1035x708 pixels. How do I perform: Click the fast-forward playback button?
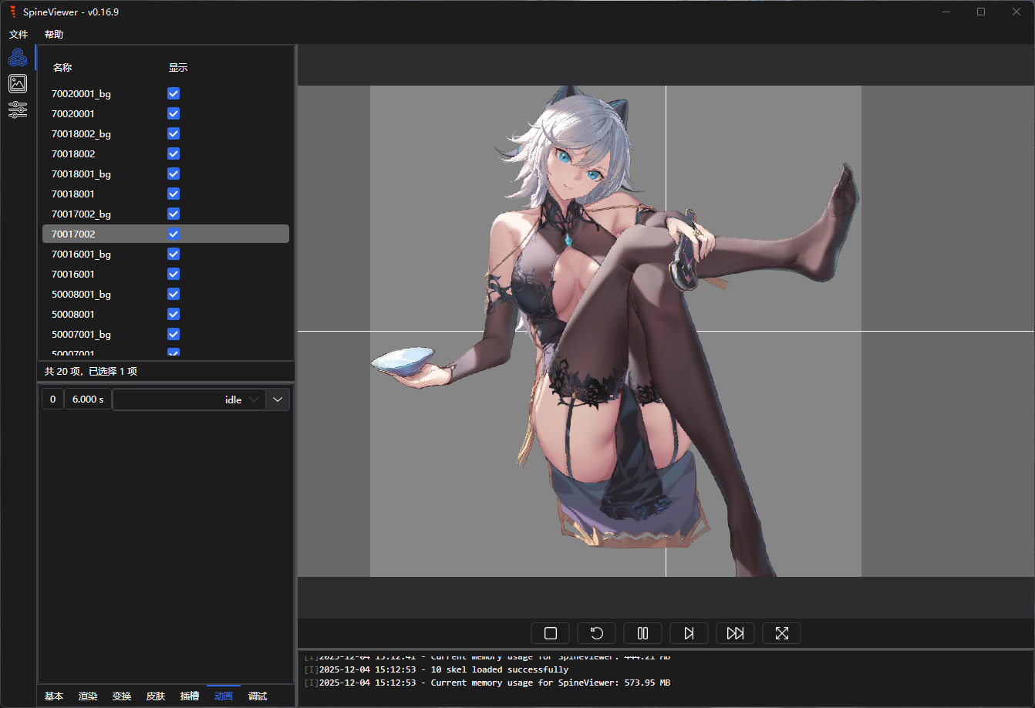tap(735, 633)
